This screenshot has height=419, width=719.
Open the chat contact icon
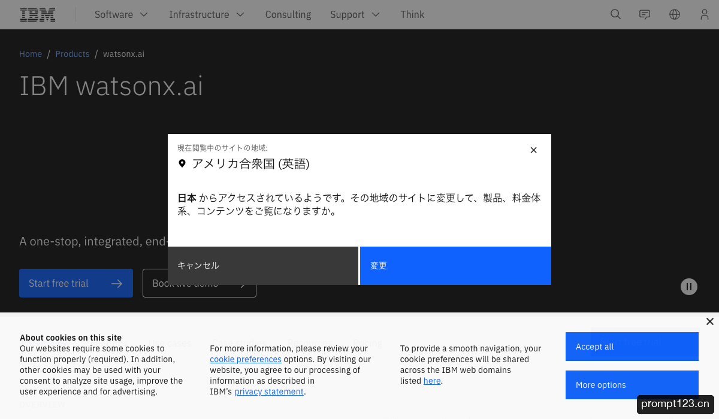[645, 14]
